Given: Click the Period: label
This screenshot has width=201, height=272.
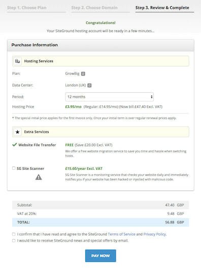Looking at the screenshot, I should 18,97.
